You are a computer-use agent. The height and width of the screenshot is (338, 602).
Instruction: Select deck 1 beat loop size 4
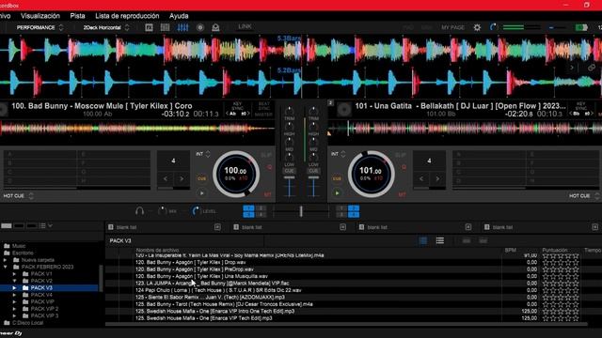coord(173,161)
